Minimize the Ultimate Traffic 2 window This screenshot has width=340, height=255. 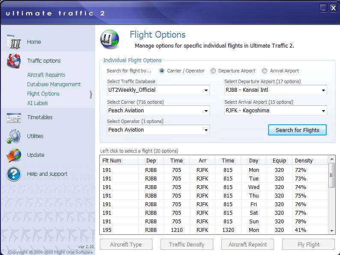point(323,8)
